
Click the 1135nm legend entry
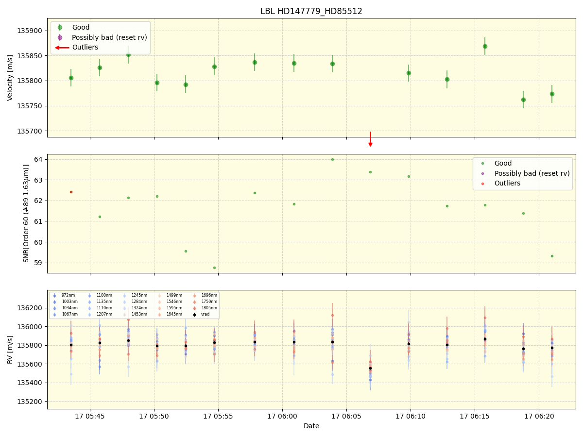pyautogui.click(x=100, y=302)
